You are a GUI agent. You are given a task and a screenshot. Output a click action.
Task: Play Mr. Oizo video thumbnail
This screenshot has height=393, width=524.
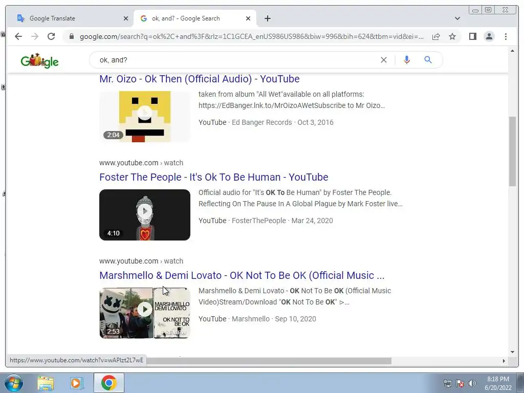click(x=145, y=117)
